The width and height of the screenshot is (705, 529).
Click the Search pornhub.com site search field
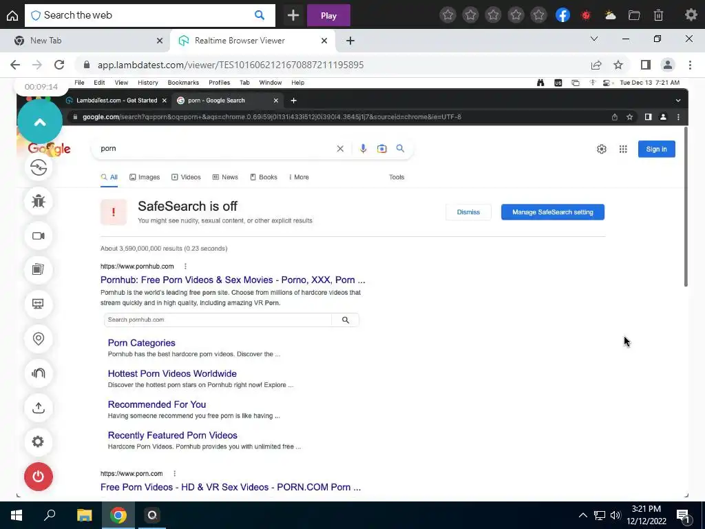click(x=218, y=320)
